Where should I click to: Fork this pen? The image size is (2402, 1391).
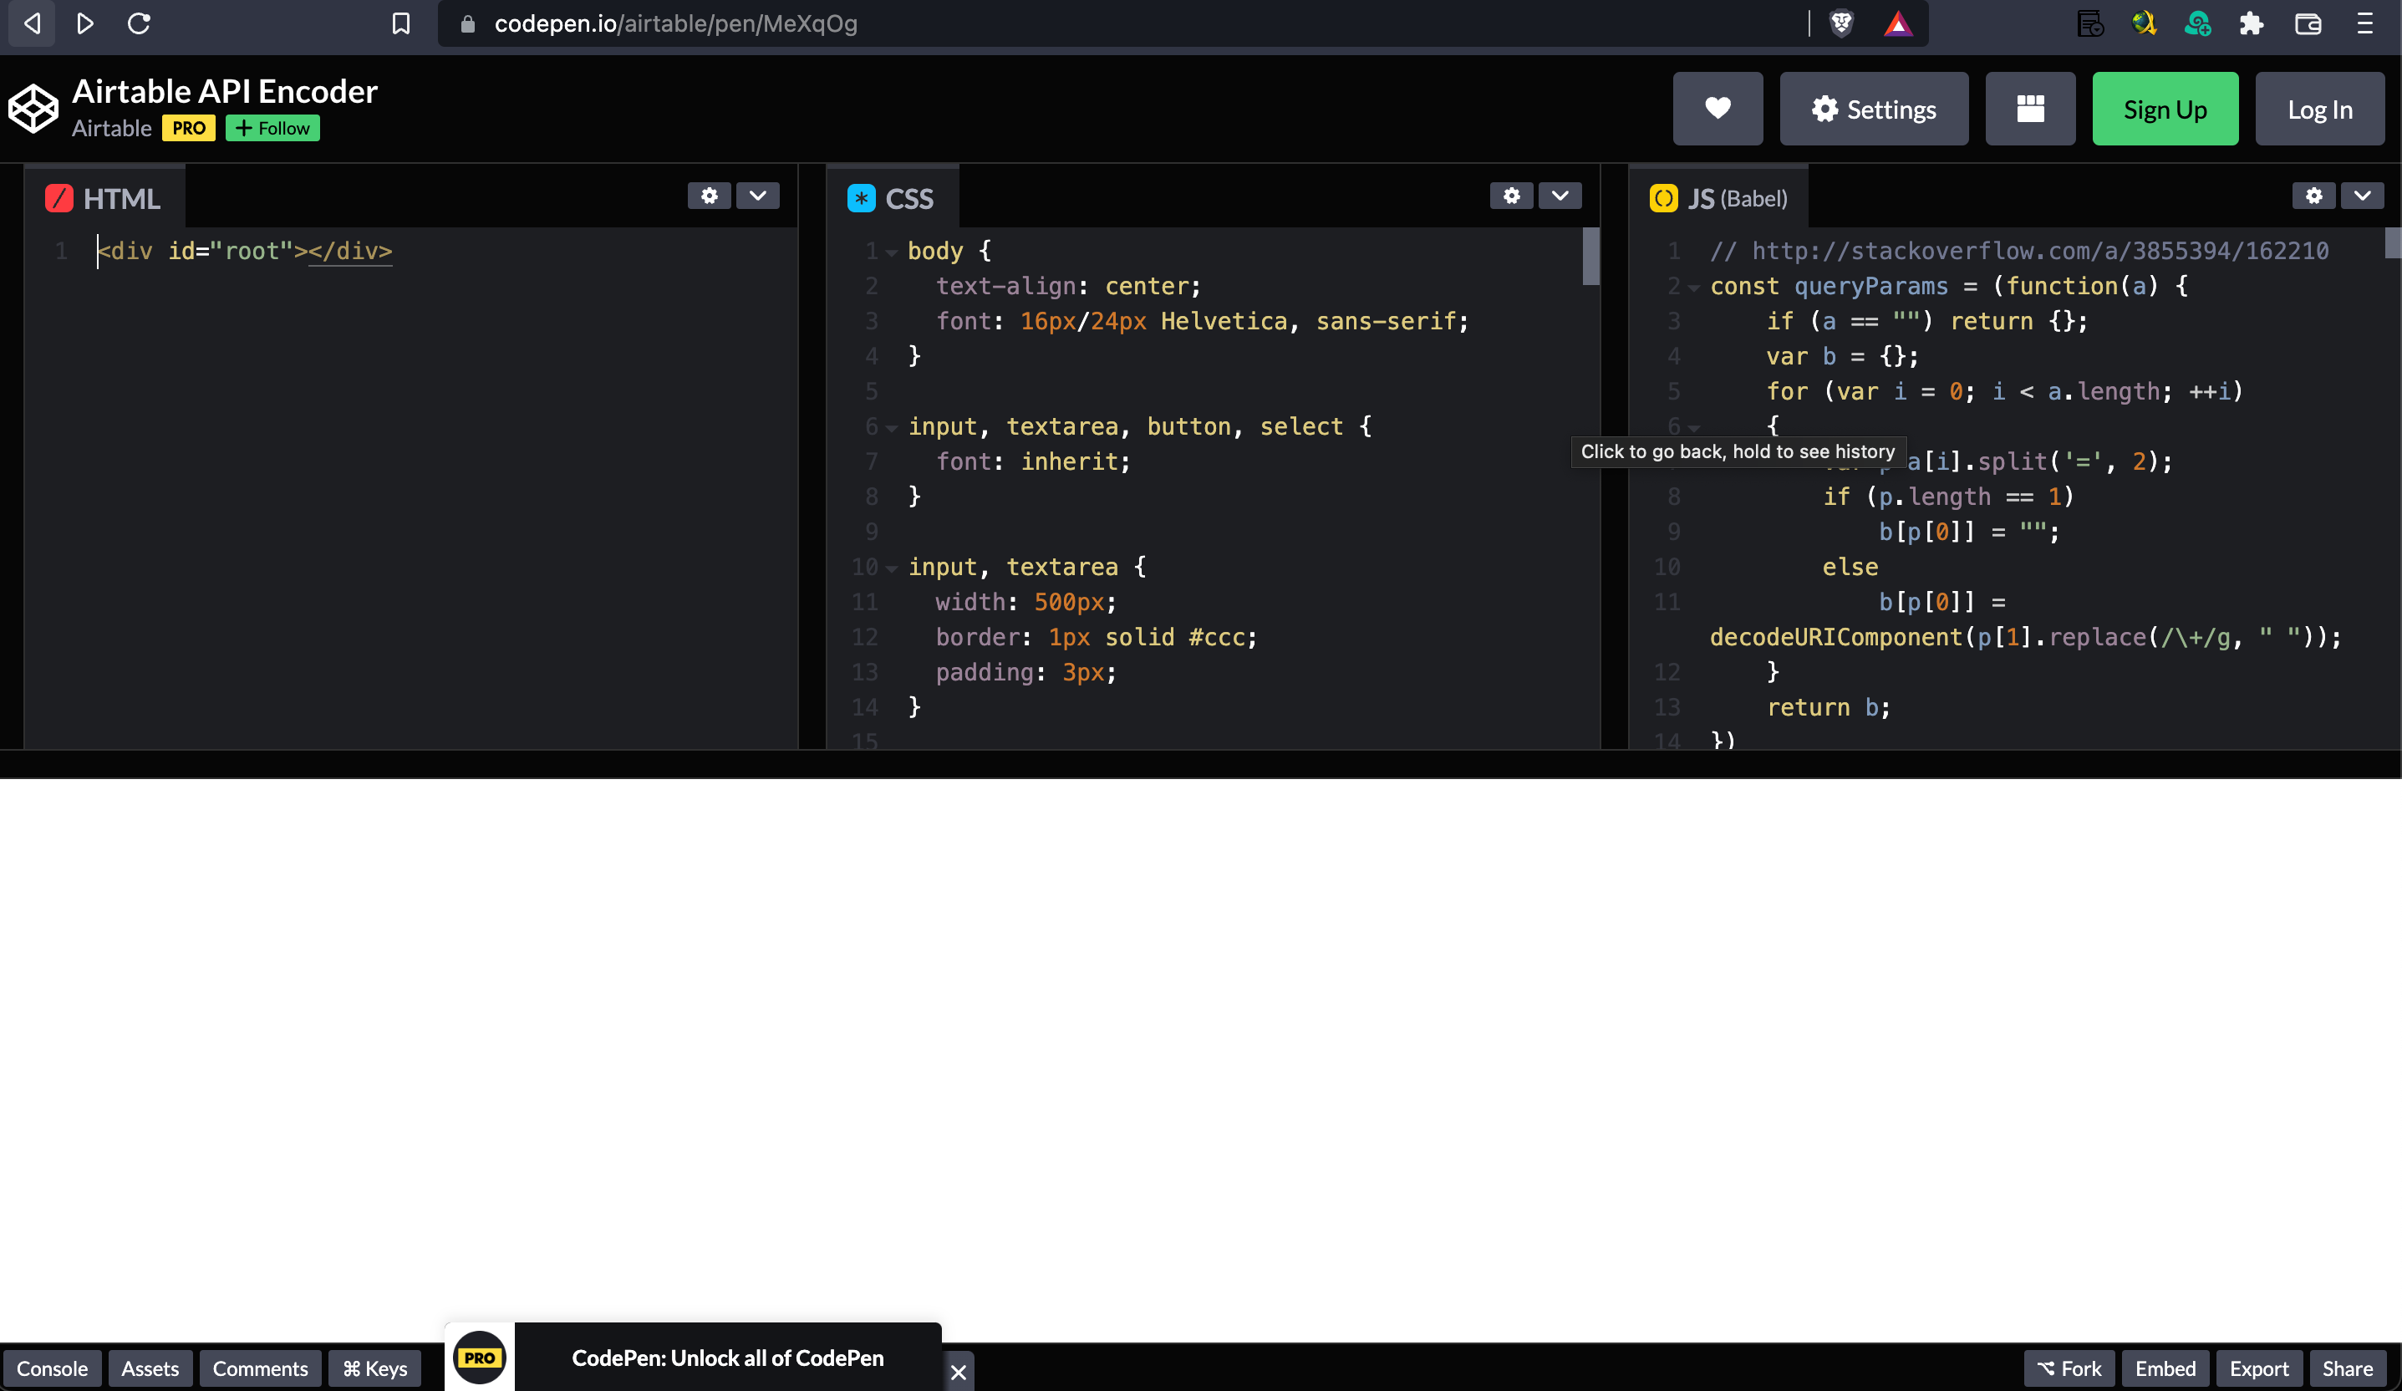[x=2069, y=1368]
